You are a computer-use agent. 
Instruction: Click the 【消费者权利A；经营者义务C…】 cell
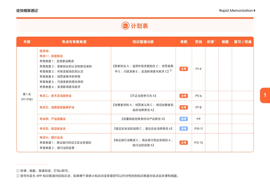click(143, 107)
